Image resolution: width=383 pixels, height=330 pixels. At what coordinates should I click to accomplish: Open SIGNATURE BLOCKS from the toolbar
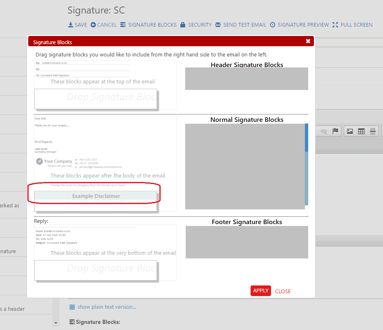point(148,25)
